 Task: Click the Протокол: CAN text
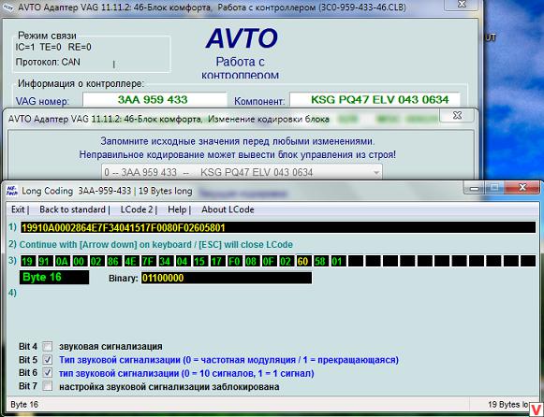(x=48, y=62)
